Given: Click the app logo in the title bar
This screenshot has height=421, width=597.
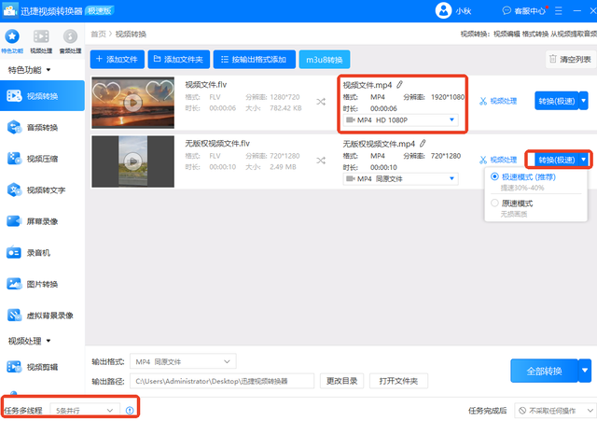Looking at the screenshot, I should 10,10.
